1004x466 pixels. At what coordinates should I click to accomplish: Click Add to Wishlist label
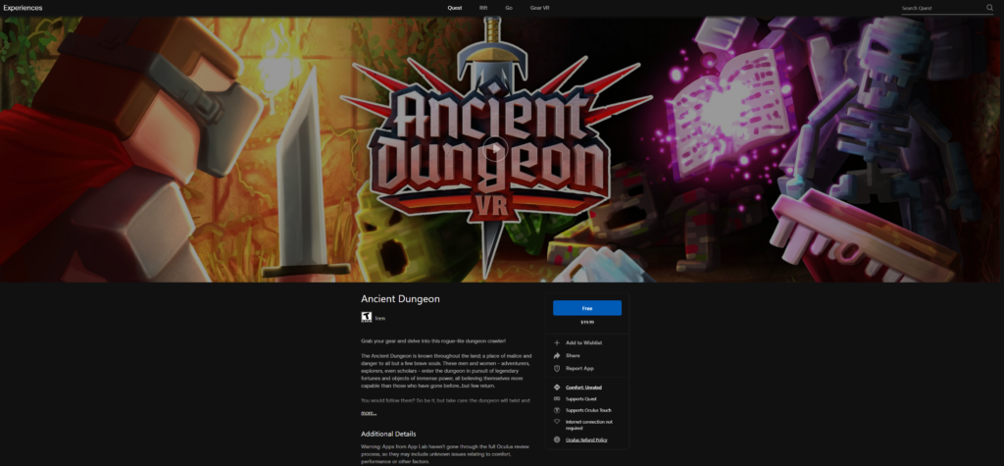click(x=583, y=343)
